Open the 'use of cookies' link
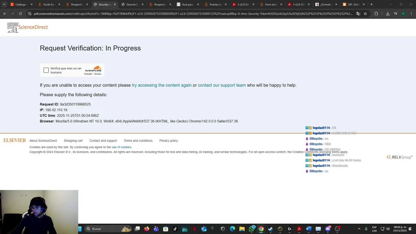The height and width of the screenshot is (234, 416). pyautogui.click(x=122, y=147)
